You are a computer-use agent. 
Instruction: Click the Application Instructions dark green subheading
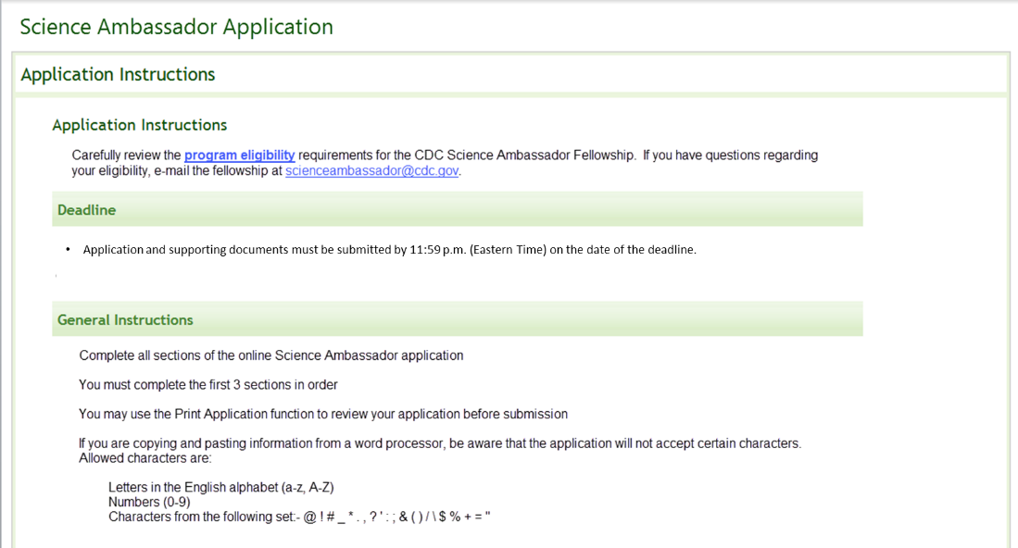click(x=139, y=125)
